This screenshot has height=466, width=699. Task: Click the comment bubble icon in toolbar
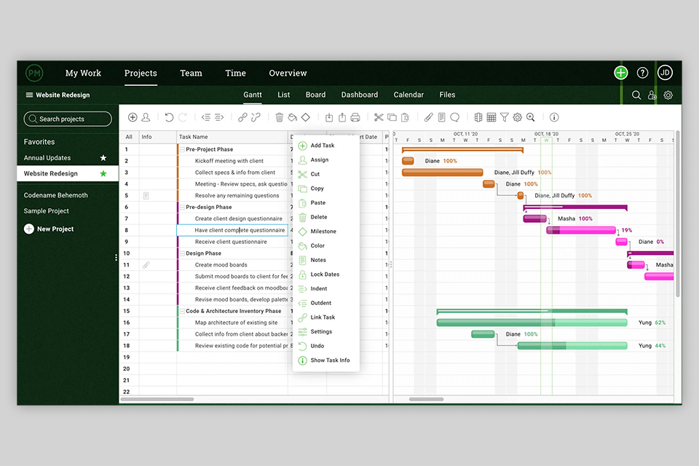pos(454,117)
